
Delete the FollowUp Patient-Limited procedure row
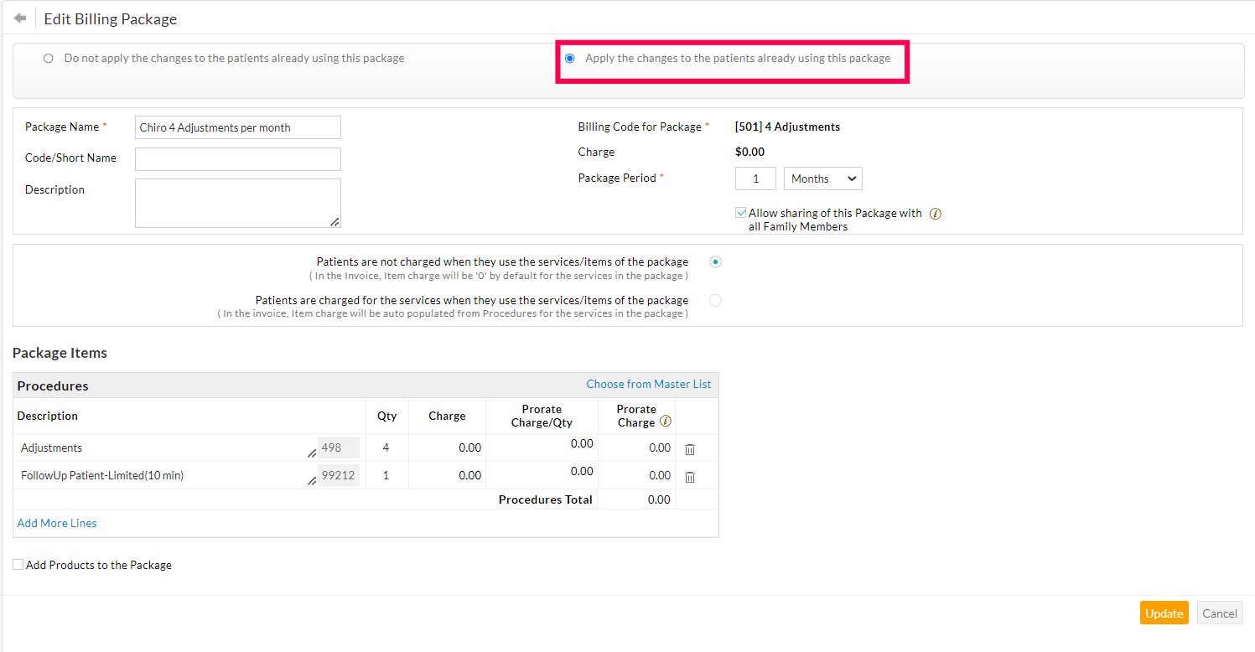(x=689, y=478)
